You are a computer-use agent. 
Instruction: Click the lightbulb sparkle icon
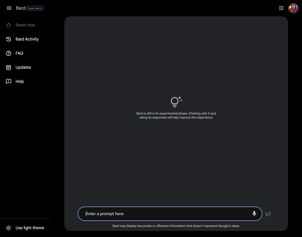(x=176, y=102)
